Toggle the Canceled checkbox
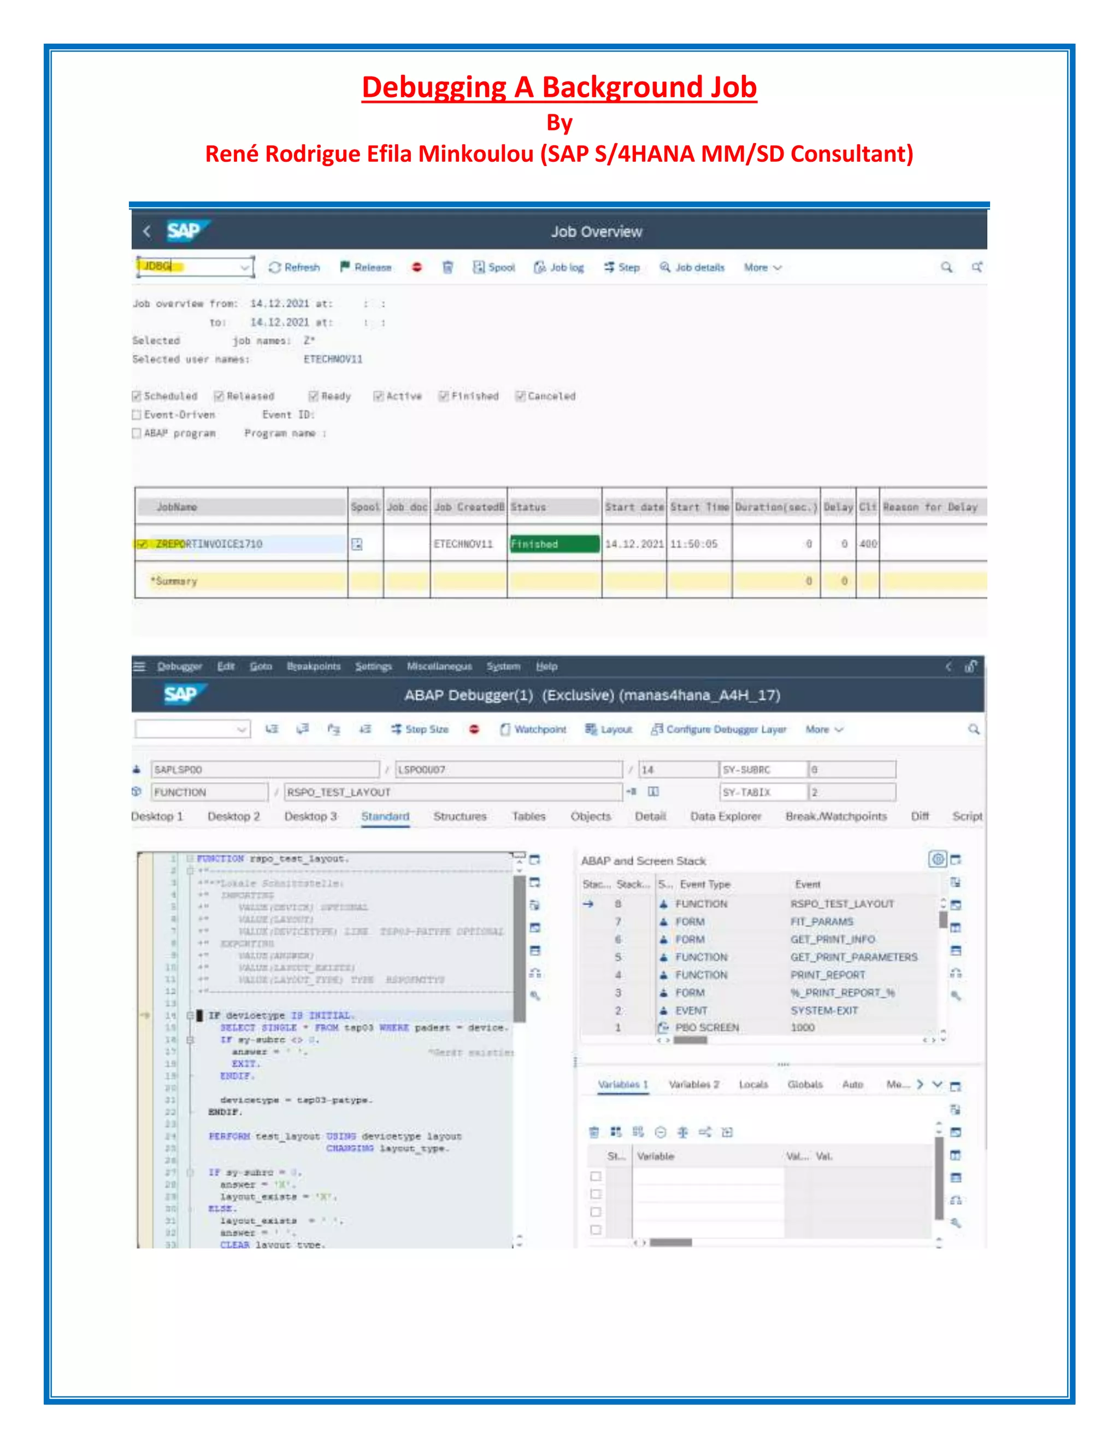The width and height of the screenshot is (1119, 1448). point(520,396)
